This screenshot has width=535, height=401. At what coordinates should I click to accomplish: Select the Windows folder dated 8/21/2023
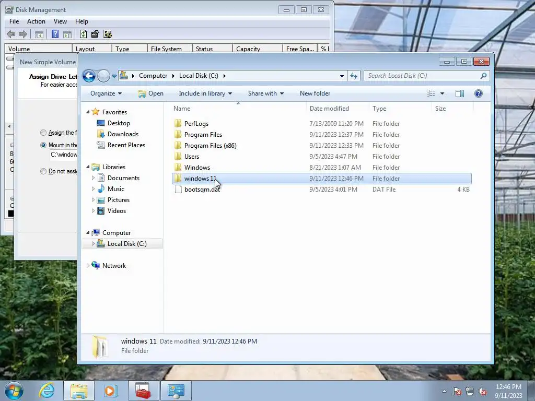click(197, 168)
